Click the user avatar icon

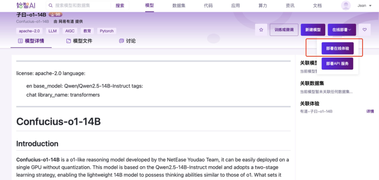(x=346, y=6)
